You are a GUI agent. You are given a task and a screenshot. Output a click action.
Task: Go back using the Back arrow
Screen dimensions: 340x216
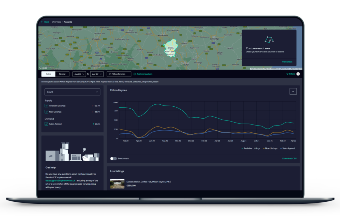(x=45, y=22)
